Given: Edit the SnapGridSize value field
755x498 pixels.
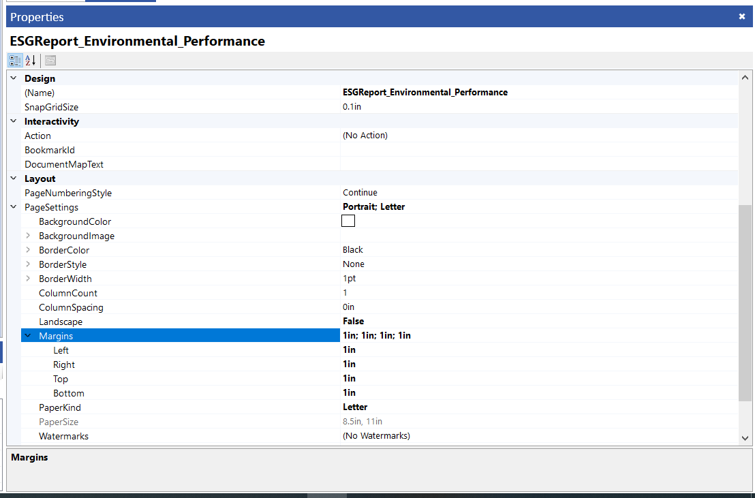Looking at the screenshot, I should click(538, 107).
